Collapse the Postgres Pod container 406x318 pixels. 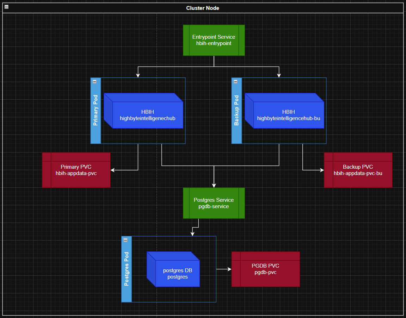coord(125,240)
